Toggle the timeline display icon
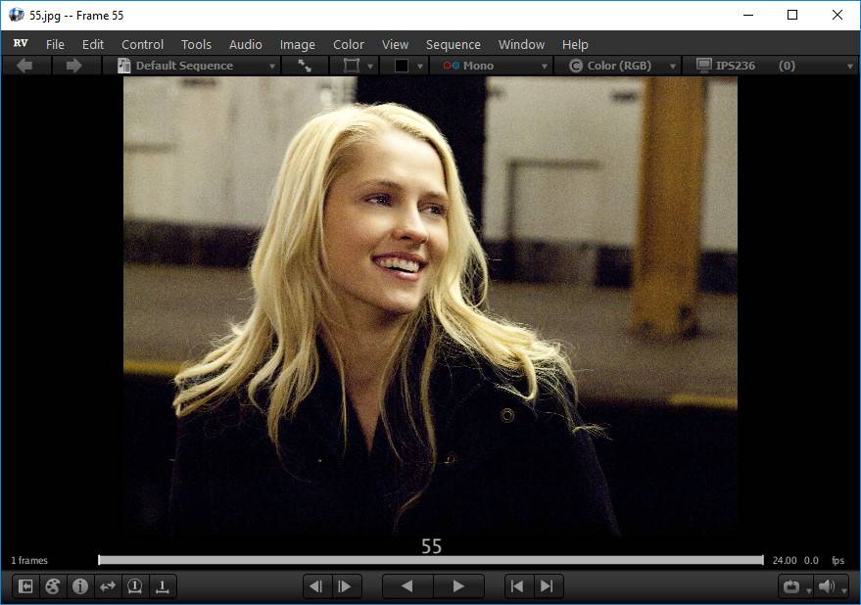 coord(163,586)
